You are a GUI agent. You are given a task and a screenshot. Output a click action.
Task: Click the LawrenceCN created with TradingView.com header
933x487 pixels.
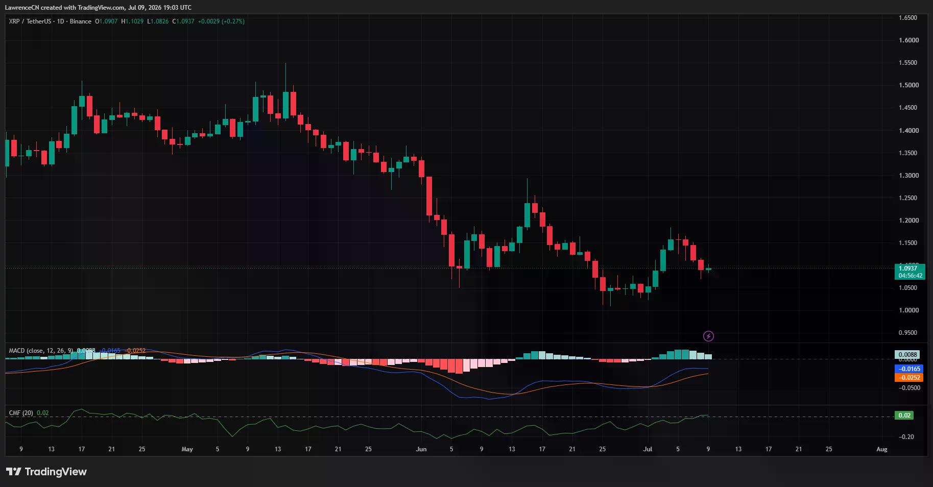[x=99, y=7]
